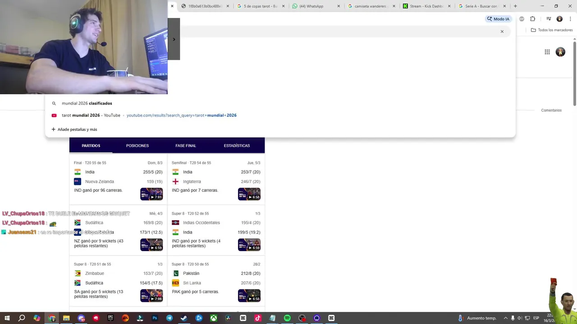The height and width of the screenshot is (324, 577).
Task: Open the media control icon in Chrome toolbar
Action: [549, 19]
